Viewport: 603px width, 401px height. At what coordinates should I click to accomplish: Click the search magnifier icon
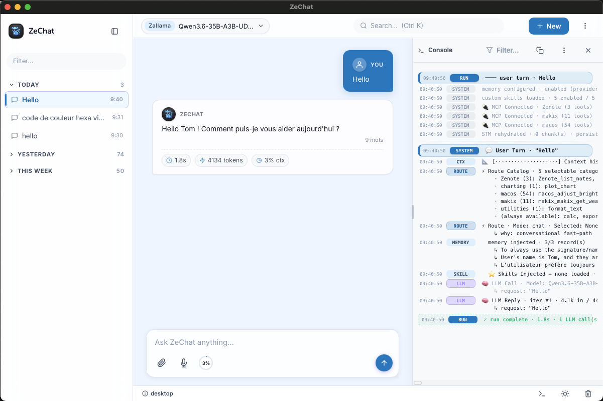point(363,26)
